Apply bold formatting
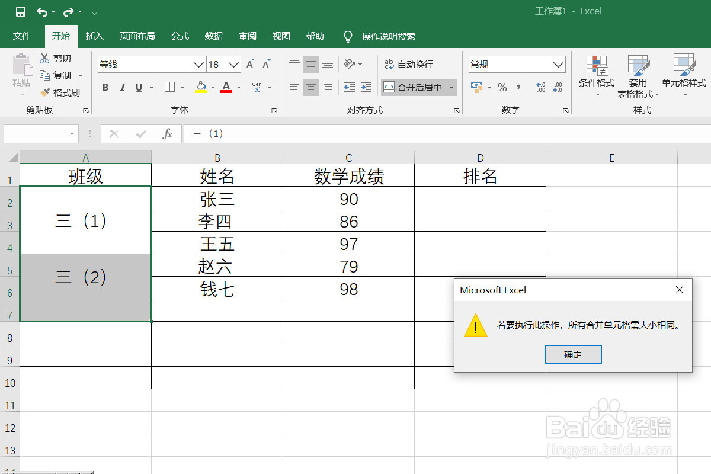Image resolution: width=711 pixels, height=474 pixels. tap(105, 87)
